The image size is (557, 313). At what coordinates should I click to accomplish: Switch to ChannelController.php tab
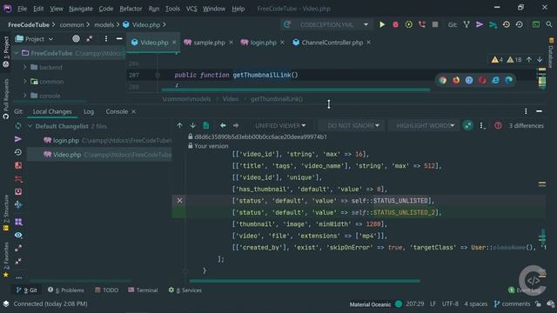(332, 43)
